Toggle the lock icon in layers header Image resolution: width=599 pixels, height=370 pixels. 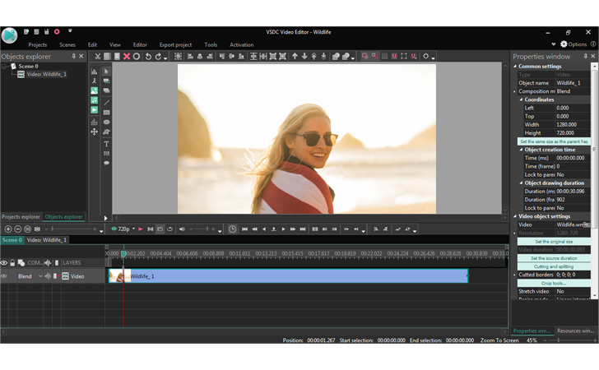pyautogui.click(x=12, y=263)
